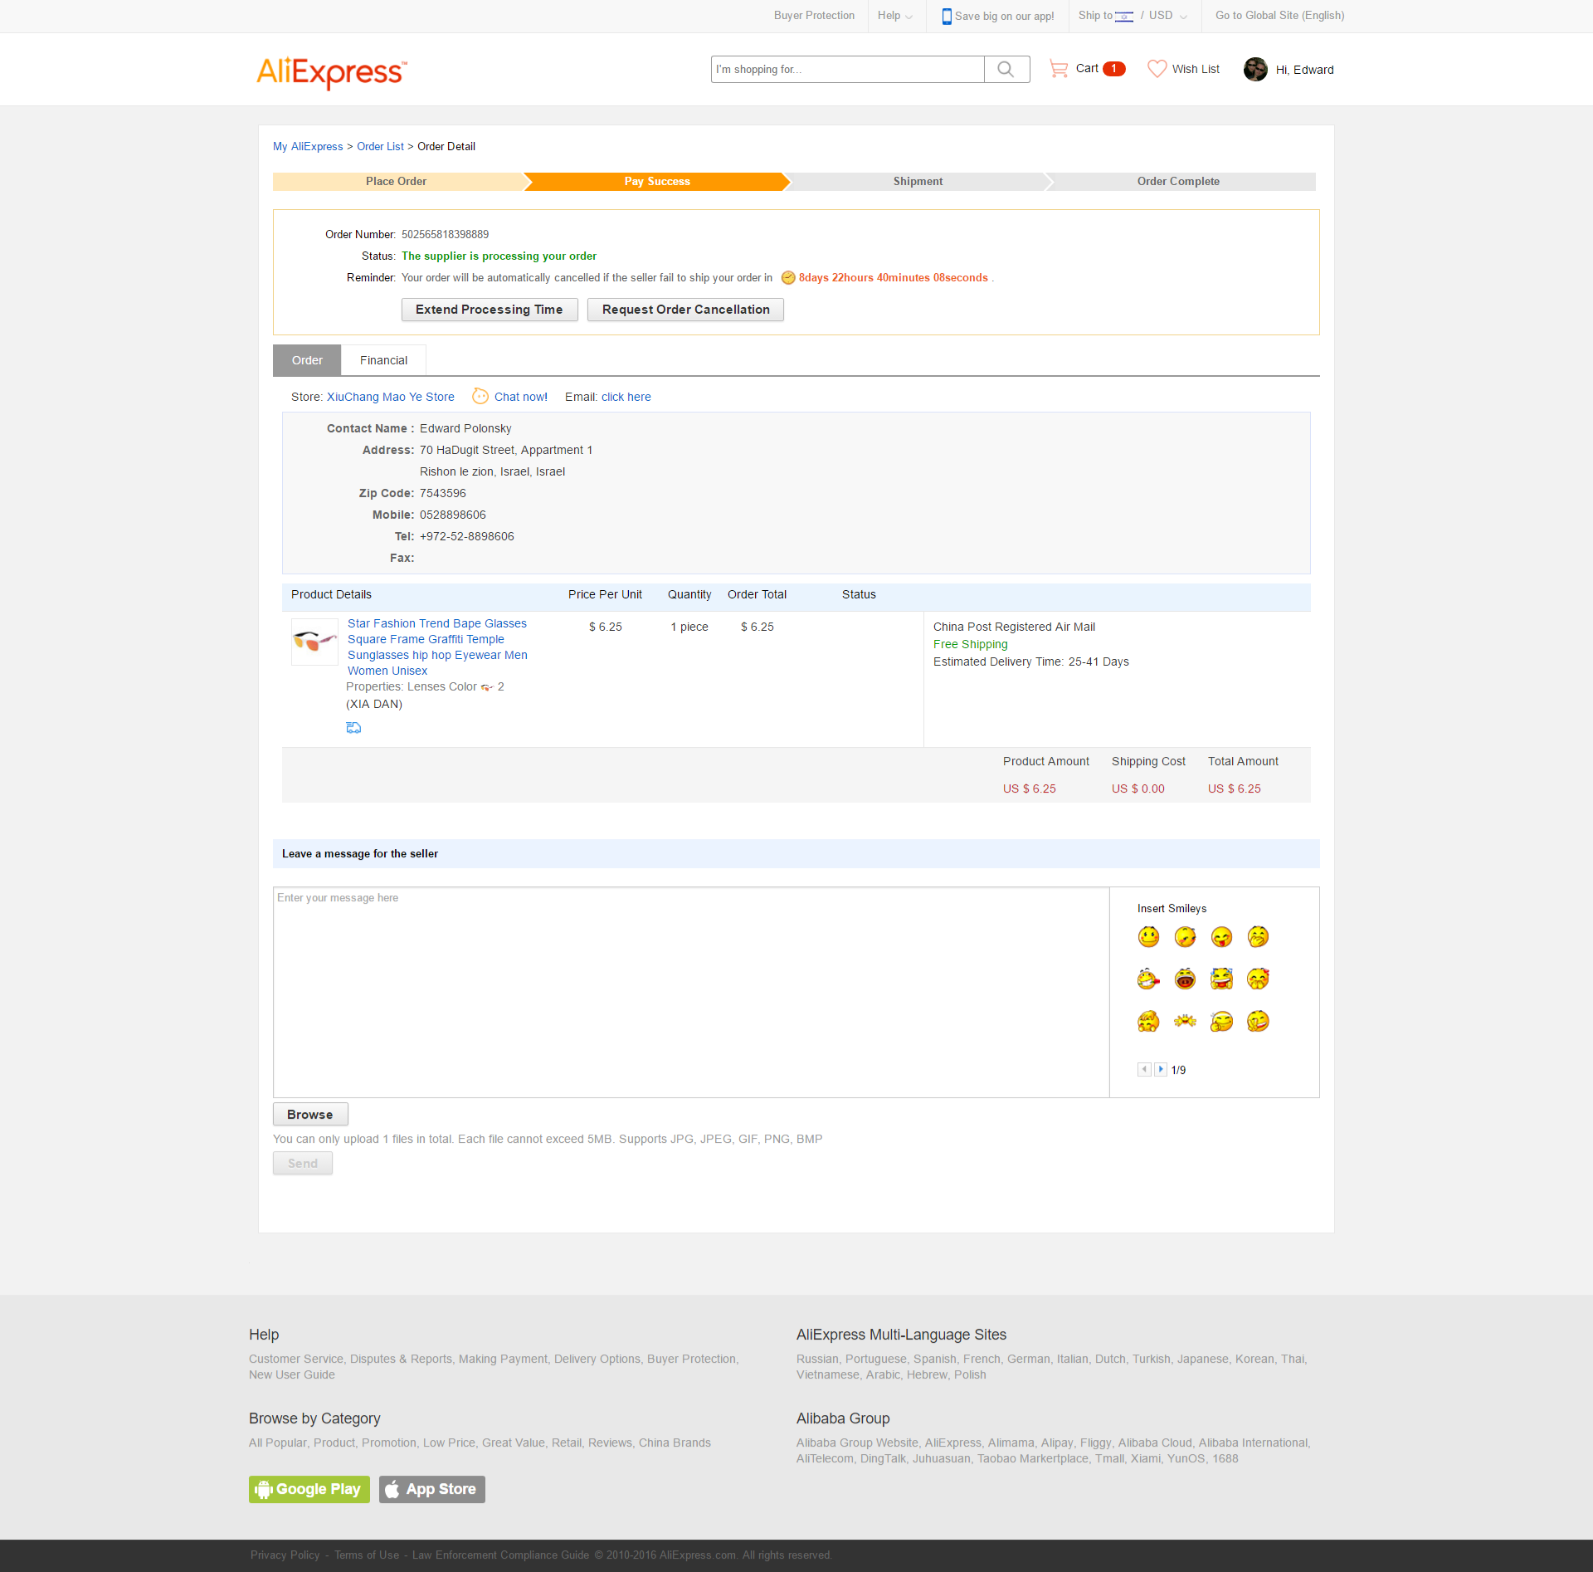This screenshot has height=1572, width=1593.
Task: Click the AliExpress logo
Action: click(332, 72)
